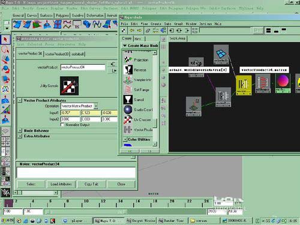Show output connections icon in Hypershade
This screenshot has height=225, width=300.
pyautogui.click(x=187, y=31)
